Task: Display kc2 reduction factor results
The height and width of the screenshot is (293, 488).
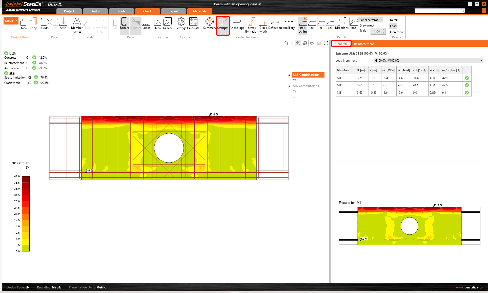Action: 353,24
